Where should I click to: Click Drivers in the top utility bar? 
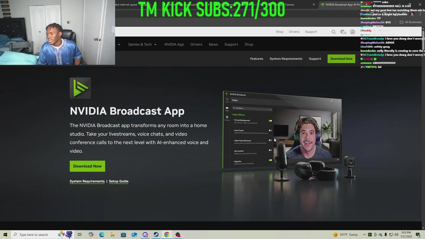[x=294, y=32]
